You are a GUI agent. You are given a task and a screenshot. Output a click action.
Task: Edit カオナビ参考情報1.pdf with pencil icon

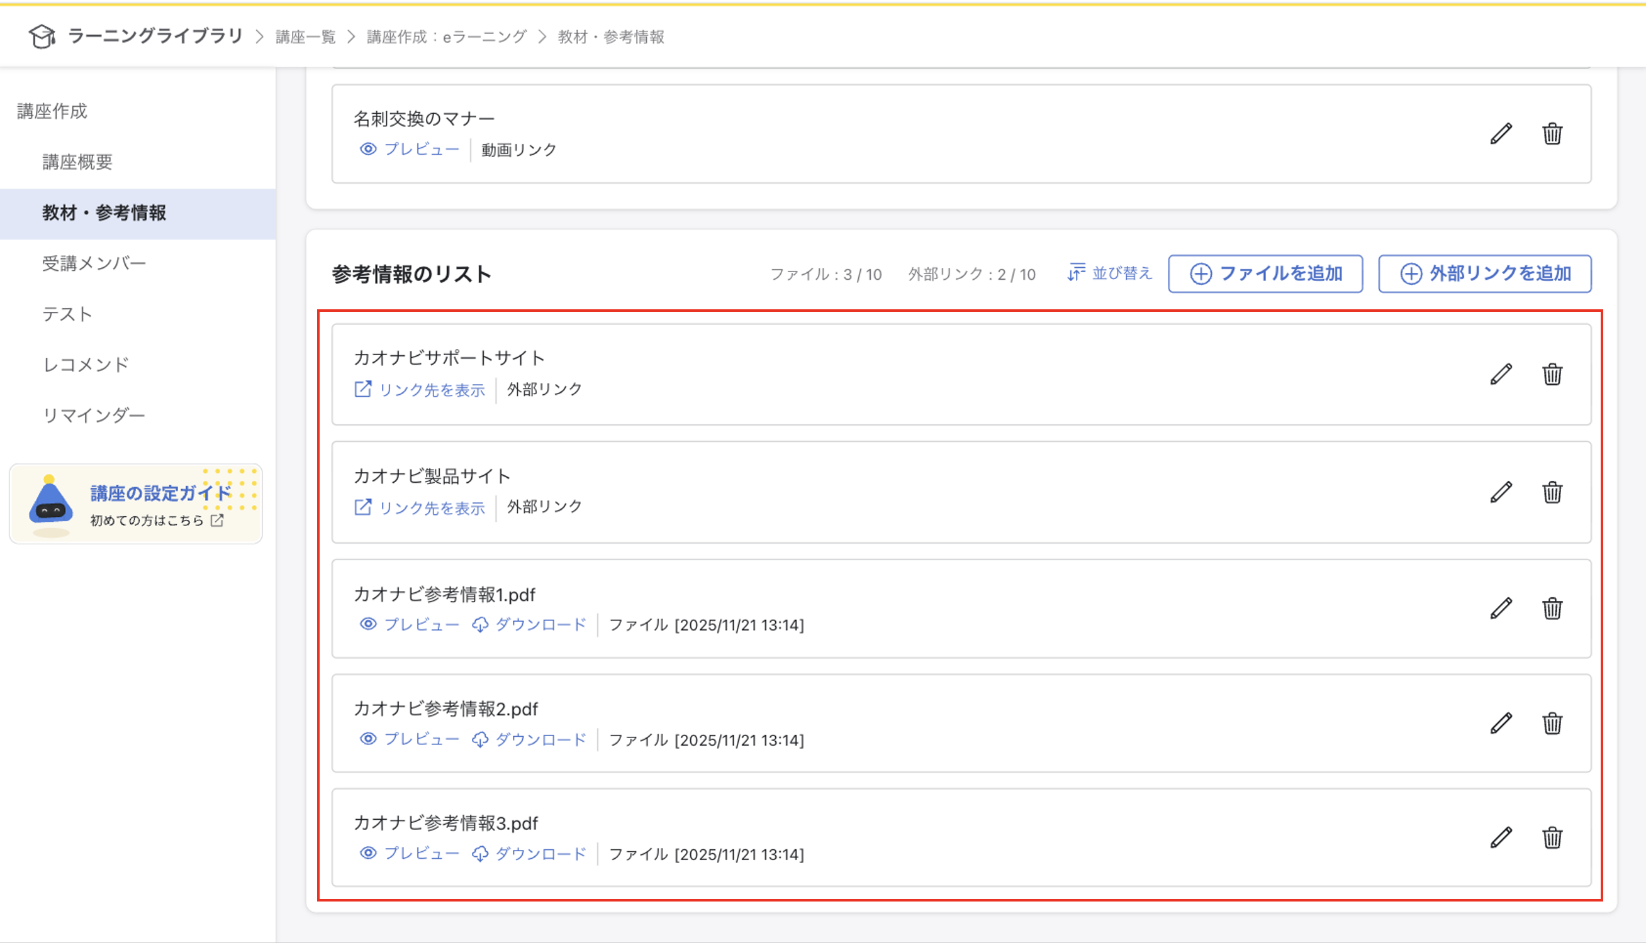click(x=1501, y=607)
